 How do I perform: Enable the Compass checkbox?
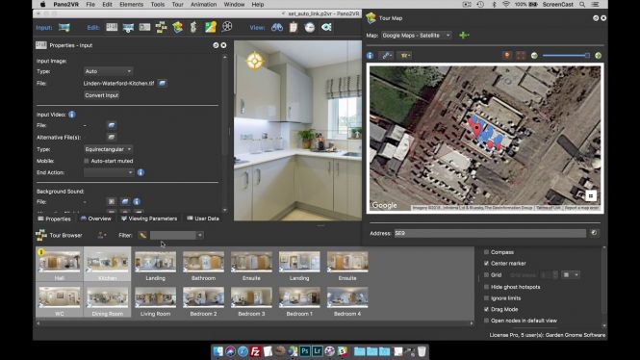pos(486,252)
